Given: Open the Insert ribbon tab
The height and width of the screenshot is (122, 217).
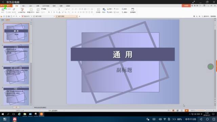Looking at the screenshot, I should (x=23, y=6).
